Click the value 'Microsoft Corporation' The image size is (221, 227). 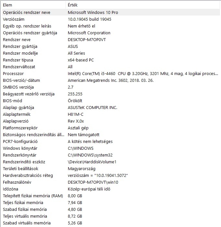point(89,33)
